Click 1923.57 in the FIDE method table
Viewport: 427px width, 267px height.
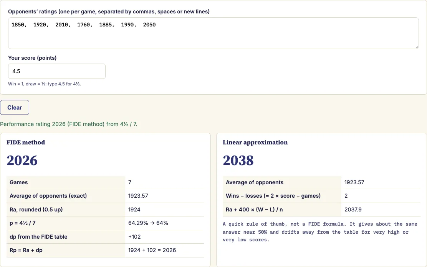pos(138,196)
